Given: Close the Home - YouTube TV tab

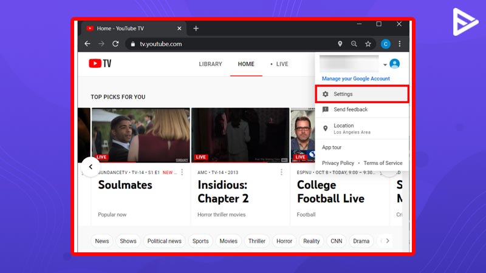Looking at the screenshot, I should tap(179, 29).
